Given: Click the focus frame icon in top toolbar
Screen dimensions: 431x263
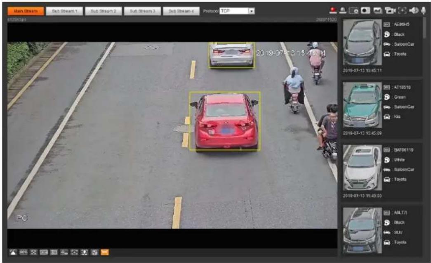Looking at the screenshot, I should click(402, 10).
